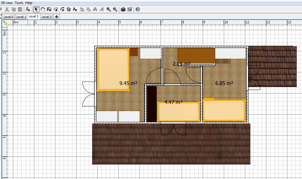302x179 pixels.
Task: Click the Zoom in magnifier
Action: coord(109,9)
